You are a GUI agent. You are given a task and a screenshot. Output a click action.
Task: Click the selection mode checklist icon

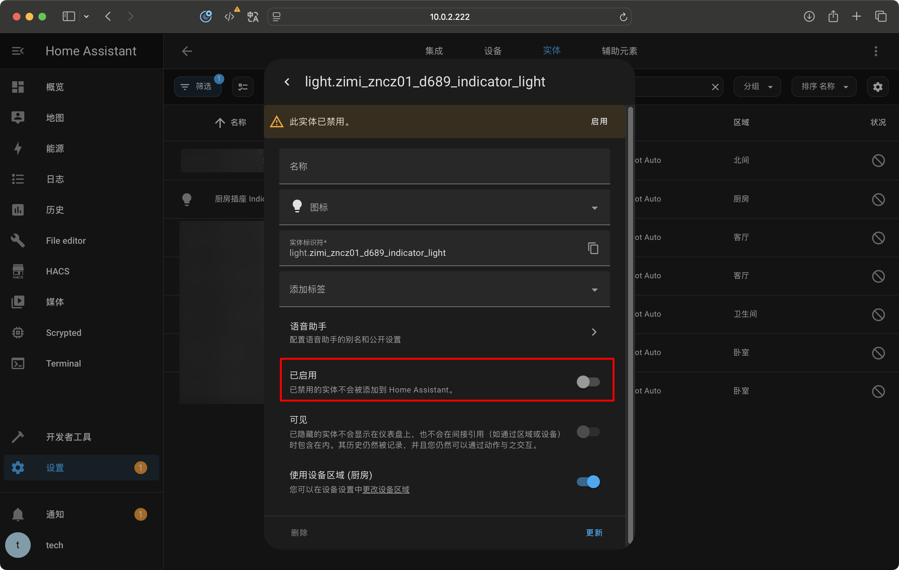(243, 87)
